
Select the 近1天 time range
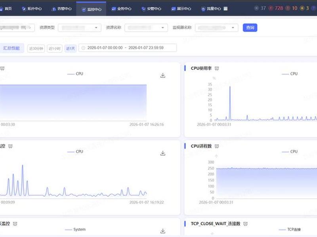tap(71, 48)
